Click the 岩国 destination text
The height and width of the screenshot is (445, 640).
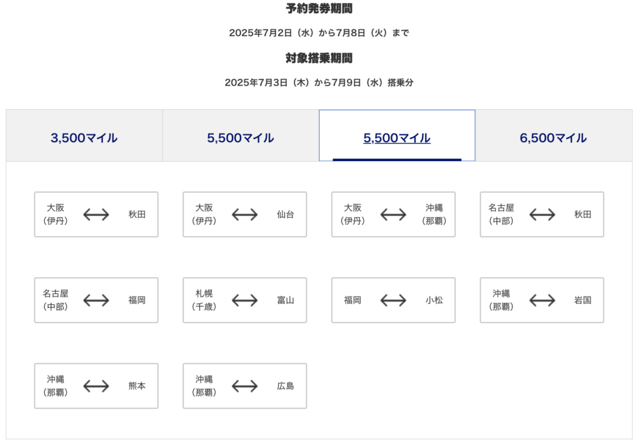coord(582,300)
